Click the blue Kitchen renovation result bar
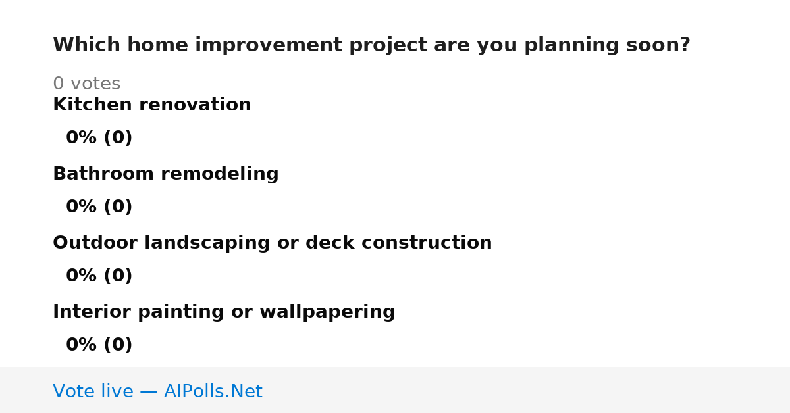The width and height of the screenshot is (790, 413). 53,138
